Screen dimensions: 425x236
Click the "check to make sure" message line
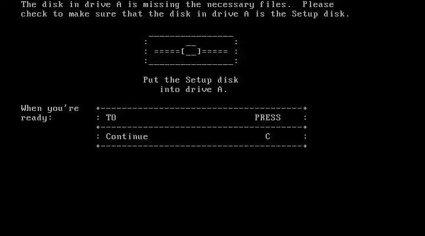click(x=185, y=14)
